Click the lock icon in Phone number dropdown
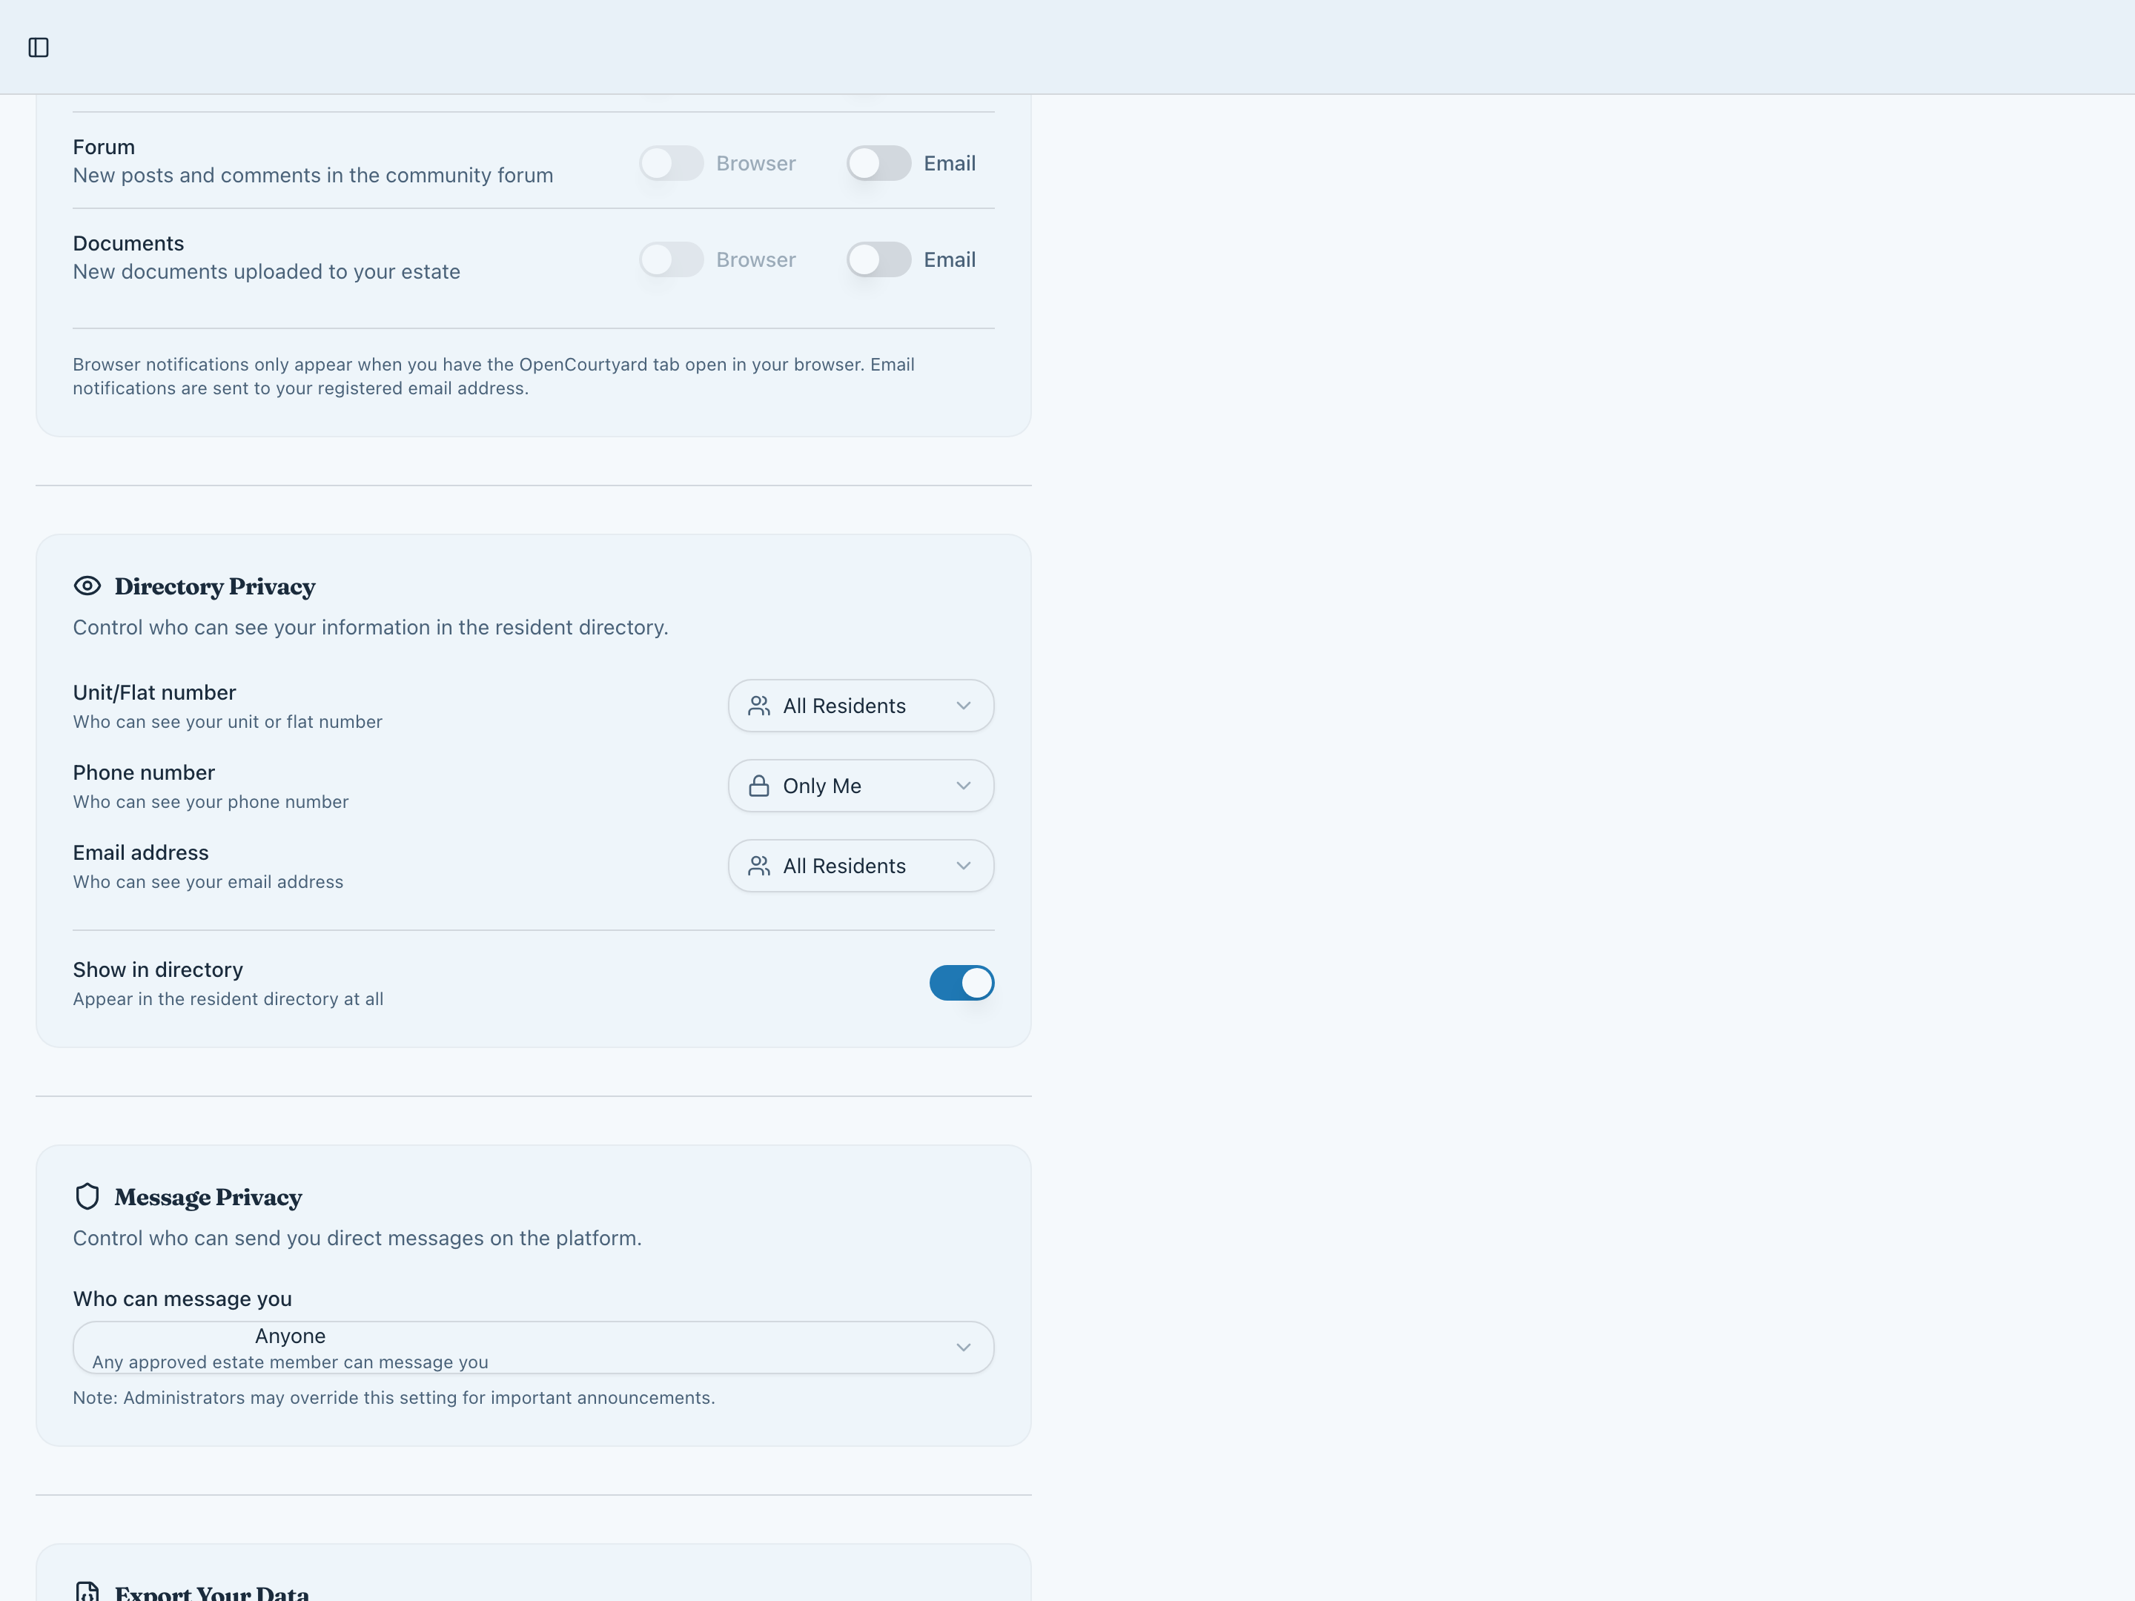Viewport: 2135px width, 1601px height. [760, 786]
